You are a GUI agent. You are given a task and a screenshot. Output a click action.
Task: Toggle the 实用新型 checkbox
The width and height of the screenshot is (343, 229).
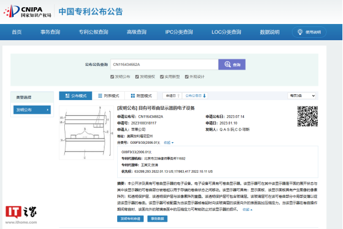(162, 77)
